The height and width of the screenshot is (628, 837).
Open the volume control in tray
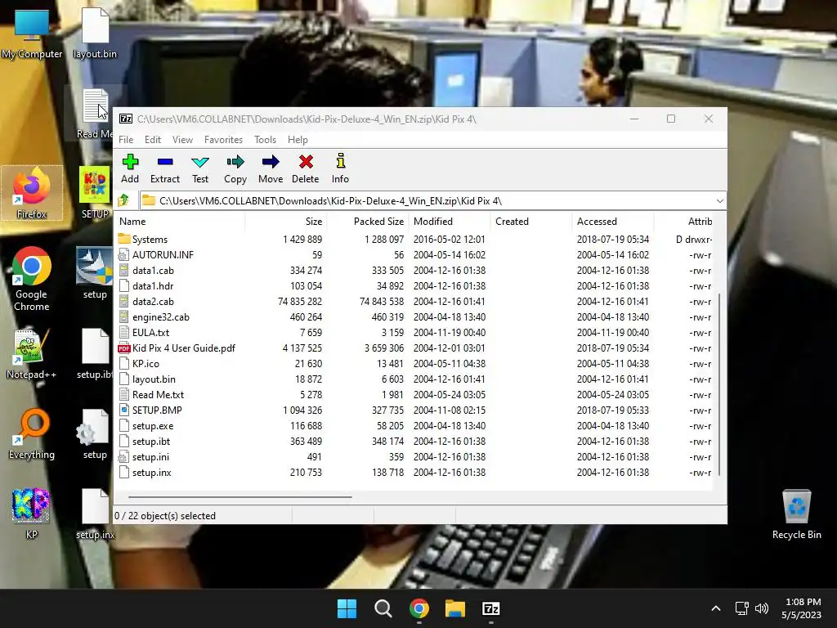click(x=762, y=608)
